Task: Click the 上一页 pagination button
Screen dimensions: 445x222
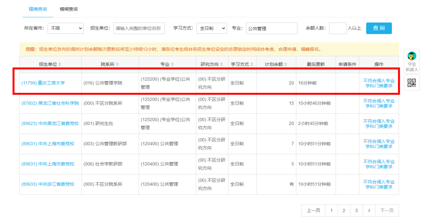Action: 313,210
